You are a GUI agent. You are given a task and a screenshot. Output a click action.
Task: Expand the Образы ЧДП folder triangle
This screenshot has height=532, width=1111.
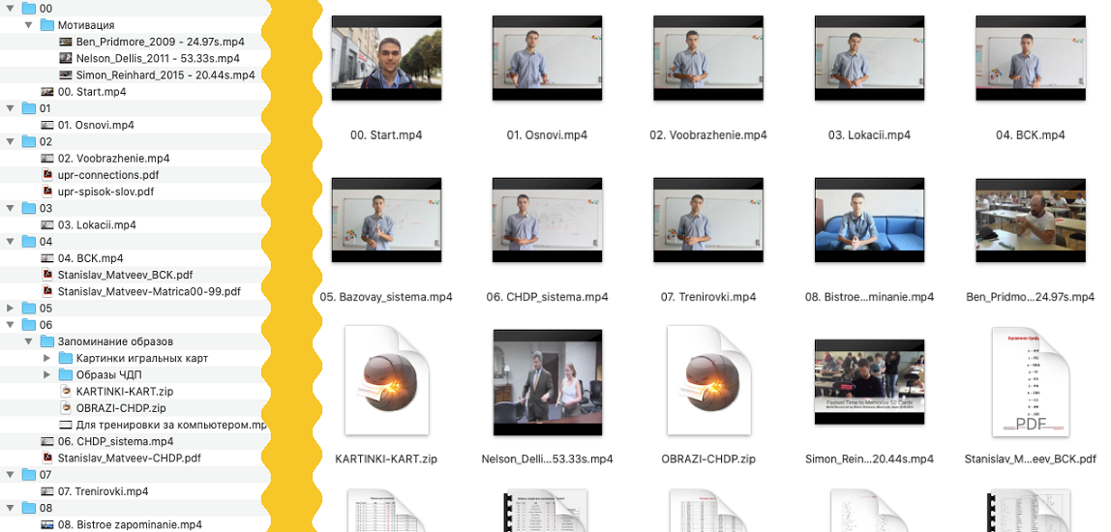(46, 374)
